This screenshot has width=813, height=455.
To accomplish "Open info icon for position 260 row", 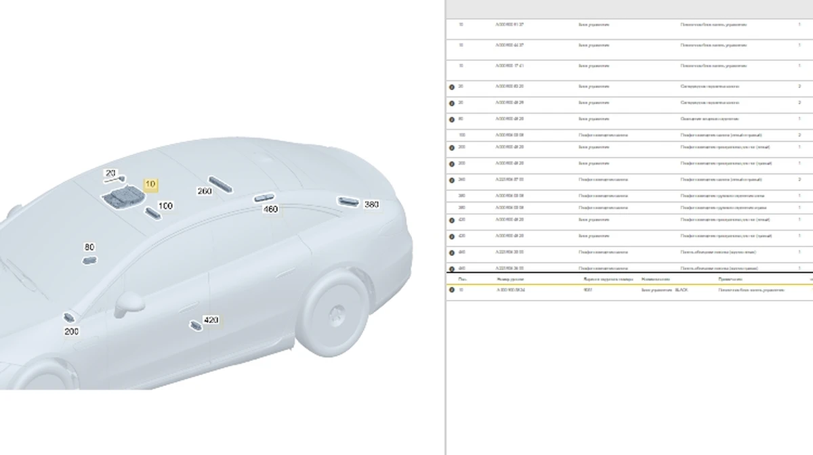I will tap(452, 180).
